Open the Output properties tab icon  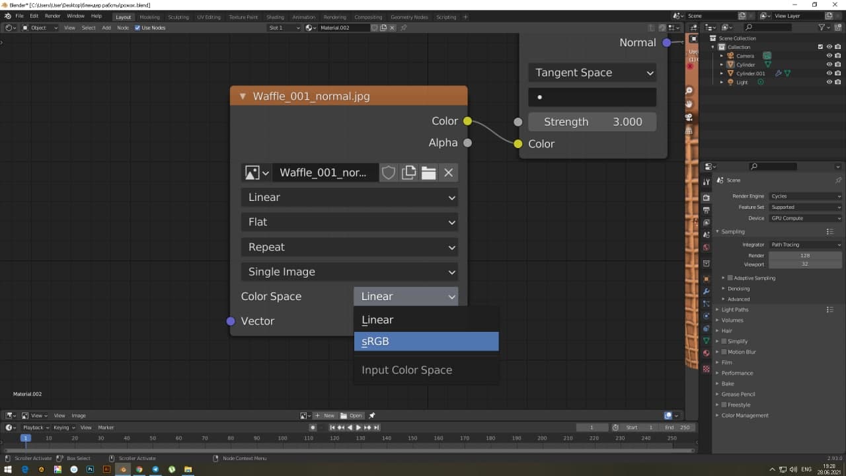point(706,210)
